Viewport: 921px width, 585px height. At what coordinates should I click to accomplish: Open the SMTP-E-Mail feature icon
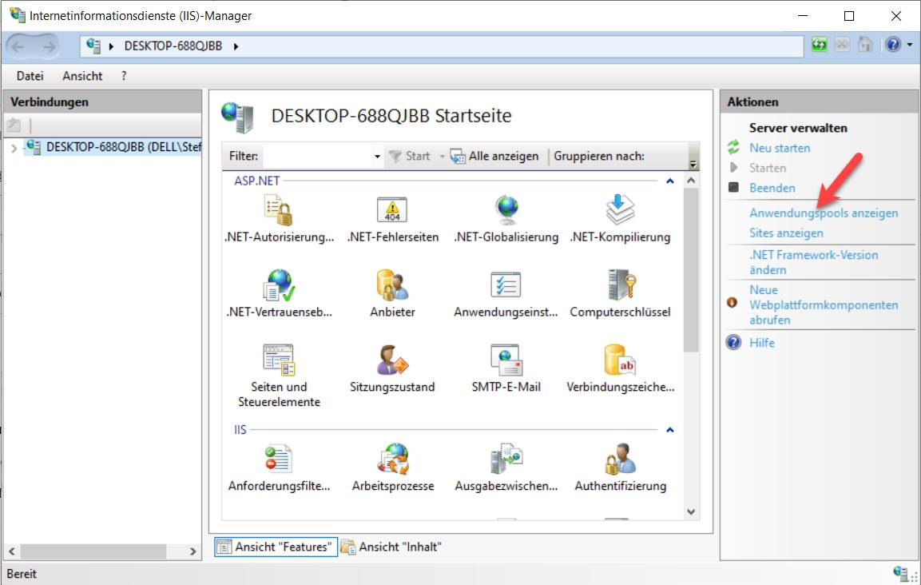506,361
